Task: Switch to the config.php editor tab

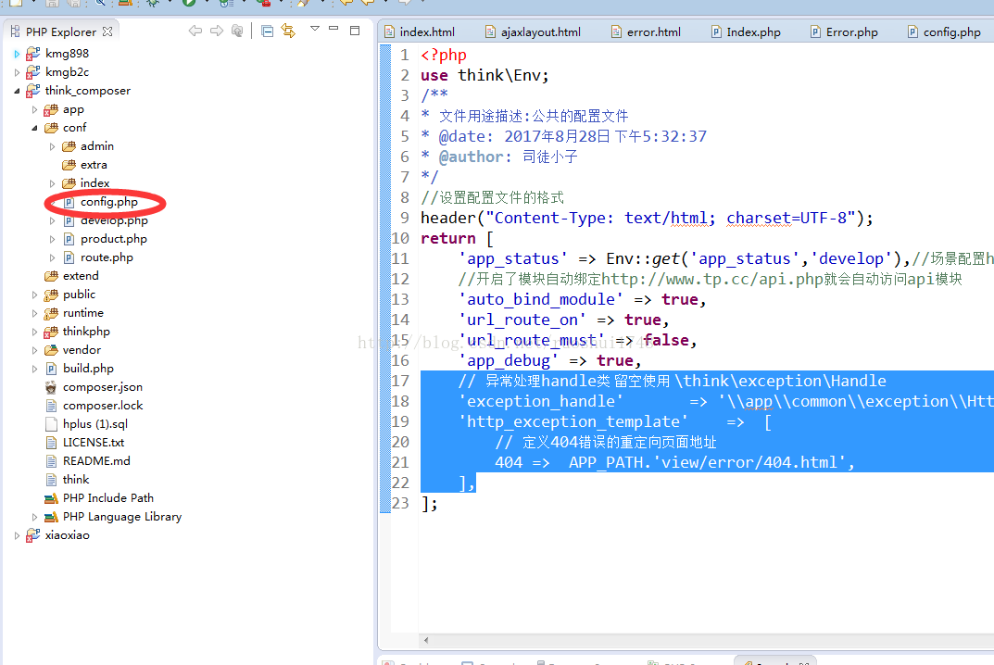Action: 944,31
